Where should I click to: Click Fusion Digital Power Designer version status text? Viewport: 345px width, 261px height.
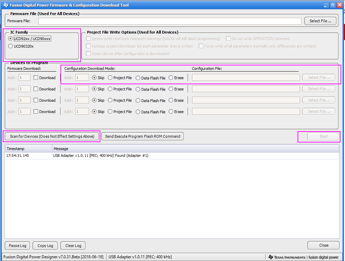pyautogui.click(x=54, y=257)
